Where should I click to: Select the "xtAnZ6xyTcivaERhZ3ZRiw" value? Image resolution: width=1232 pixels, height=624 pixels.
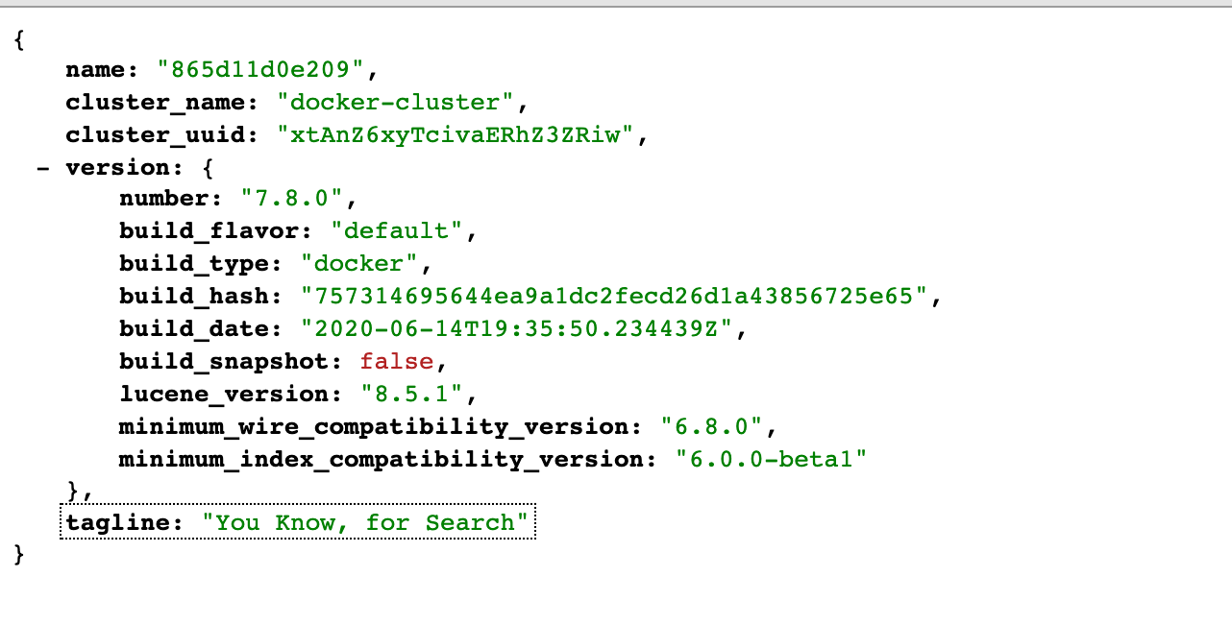(456, 135)
